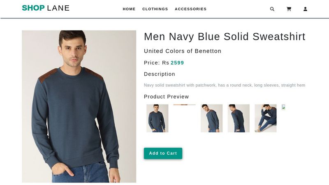Select the thin cropped second preview thumbnail
Screen dimensions: 329x185
184,105
